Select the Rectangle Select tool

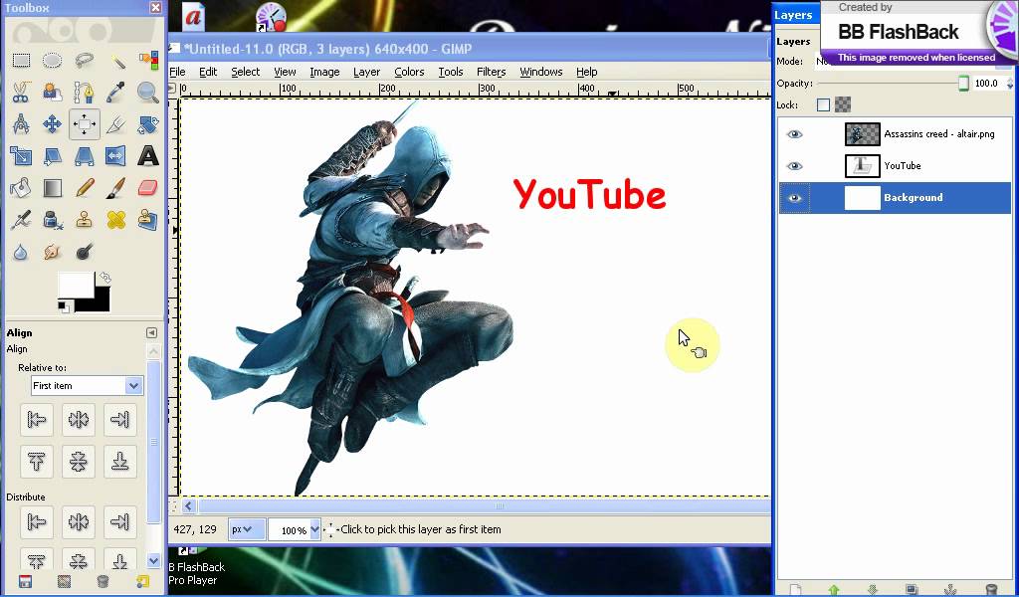click(21, 61)
